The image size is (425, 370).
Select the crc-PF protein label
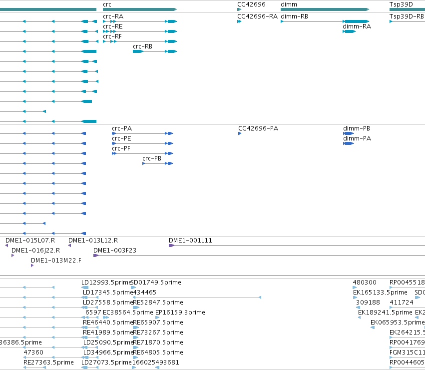tap(121, 148)
